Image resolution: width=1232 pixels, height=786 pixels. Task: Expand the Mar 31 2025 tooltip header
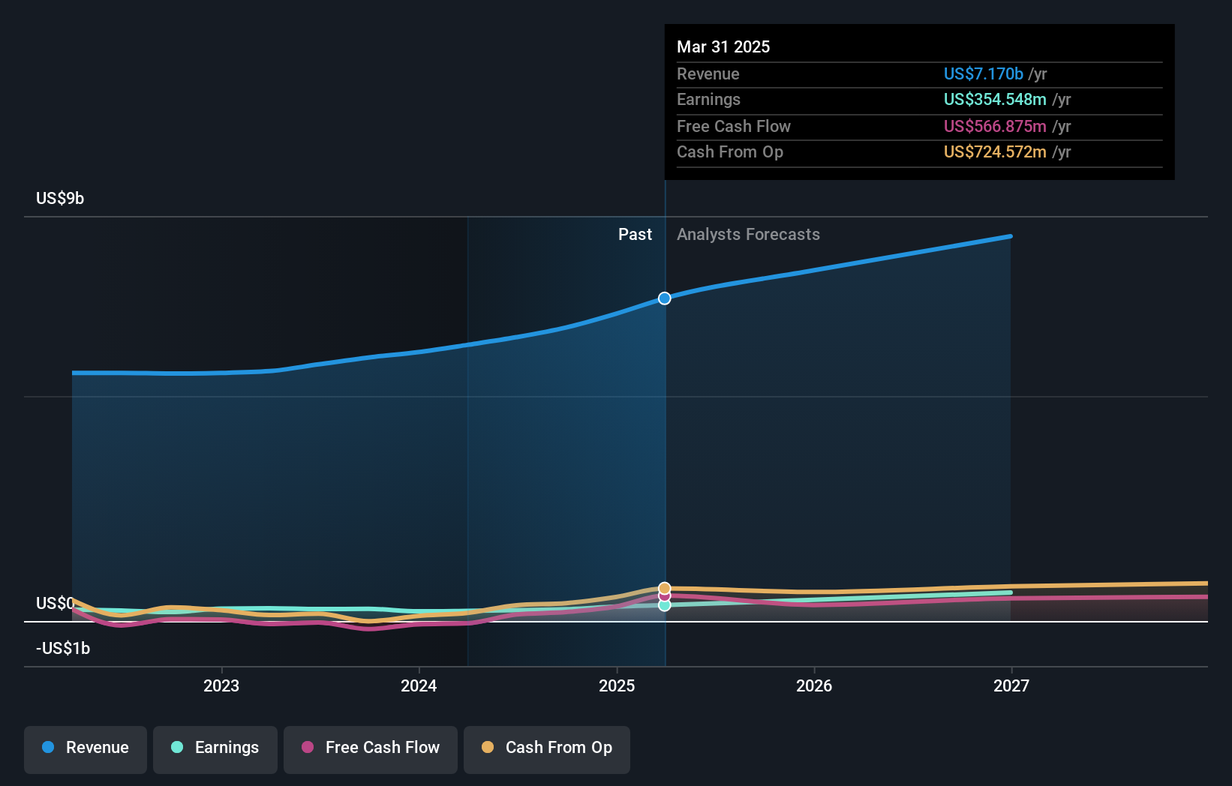[723, 46]
